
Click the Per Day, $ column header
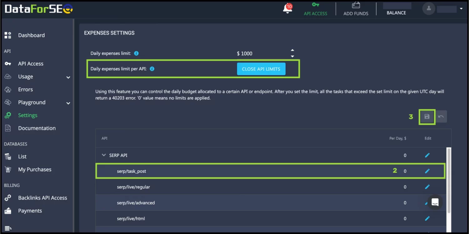coord(398,138)
